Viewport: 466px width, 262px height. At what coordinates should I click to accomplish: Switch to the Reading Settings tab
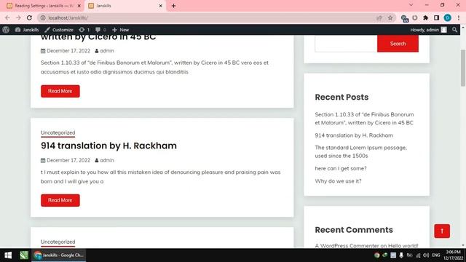coord(42,6)
